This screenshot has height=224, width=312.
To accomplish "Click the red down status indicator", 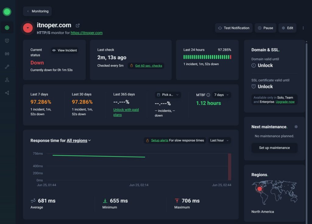I will 28,28.
